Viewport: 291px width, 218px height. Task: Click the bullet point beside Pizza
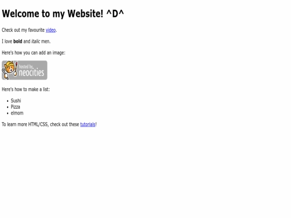click(8, 107)
